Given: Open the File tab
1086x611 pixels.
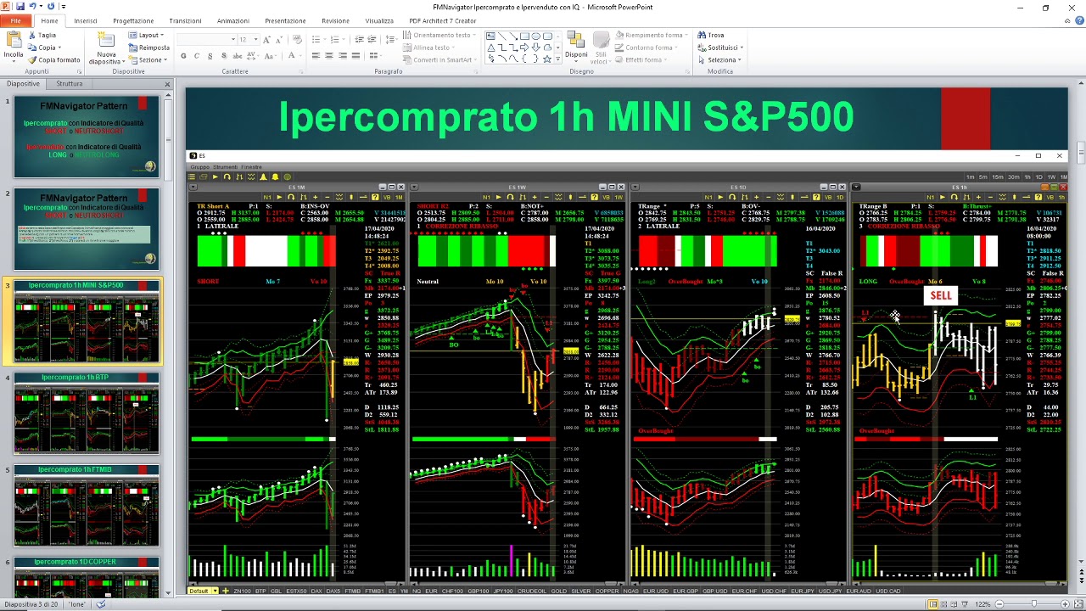Looking at the screenshot, I should (15, 20).
